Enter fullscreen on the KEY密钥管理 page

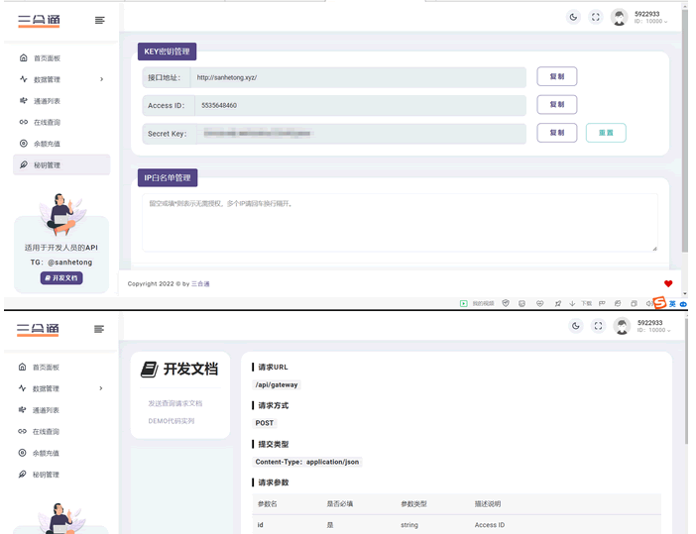pyautogui.click(x=596, y=17)
